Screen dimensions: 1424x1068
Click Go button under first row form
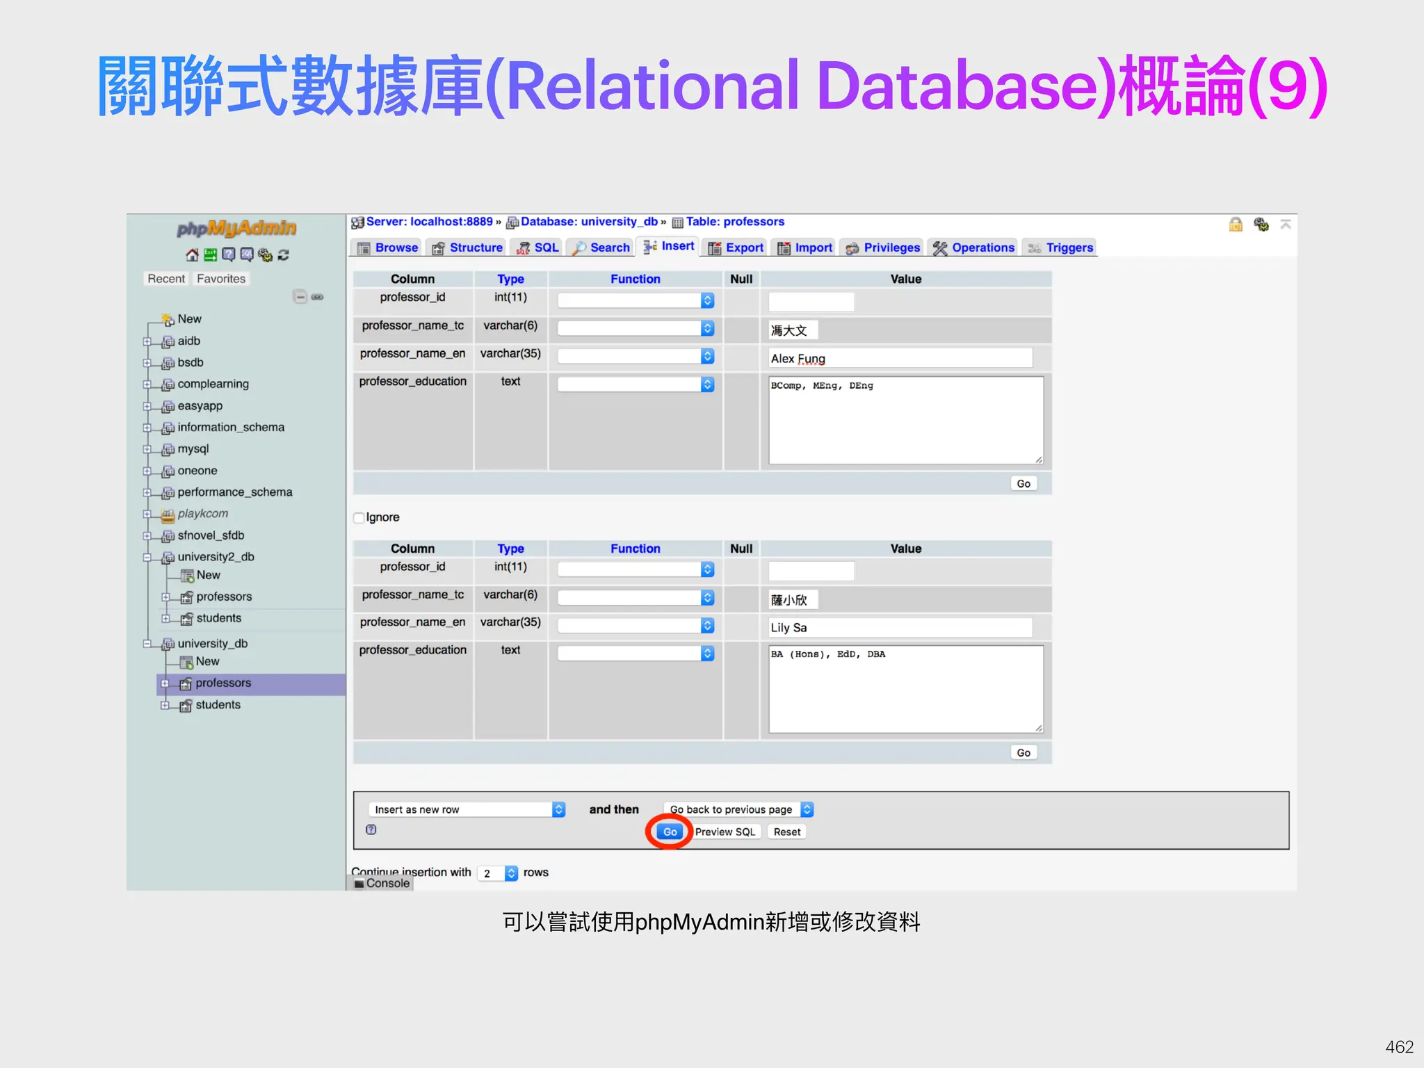1023,484
